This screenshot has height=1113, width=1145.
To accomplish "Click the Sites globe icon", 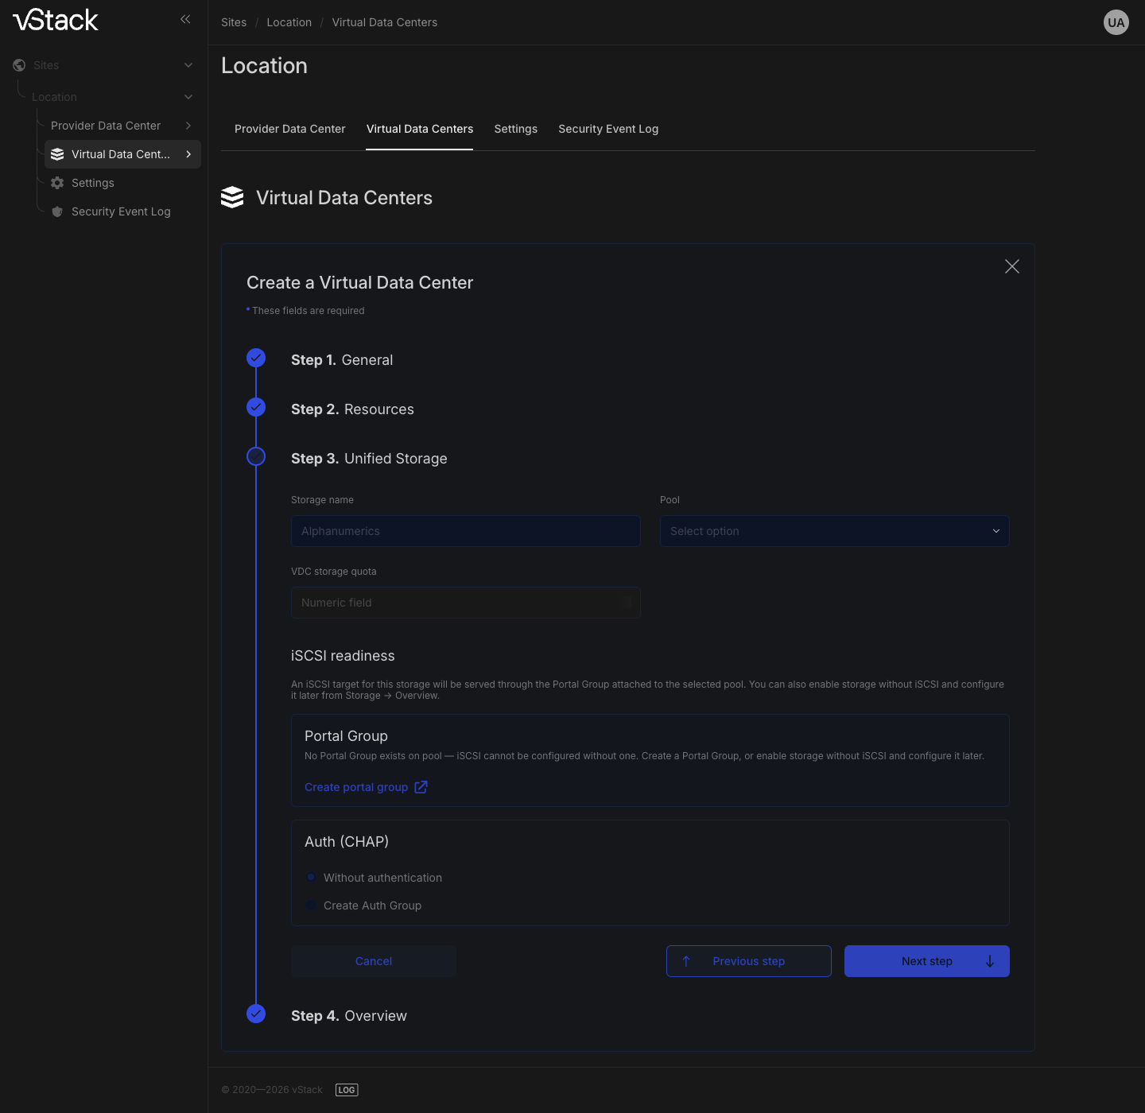I will tap(19, 65).
